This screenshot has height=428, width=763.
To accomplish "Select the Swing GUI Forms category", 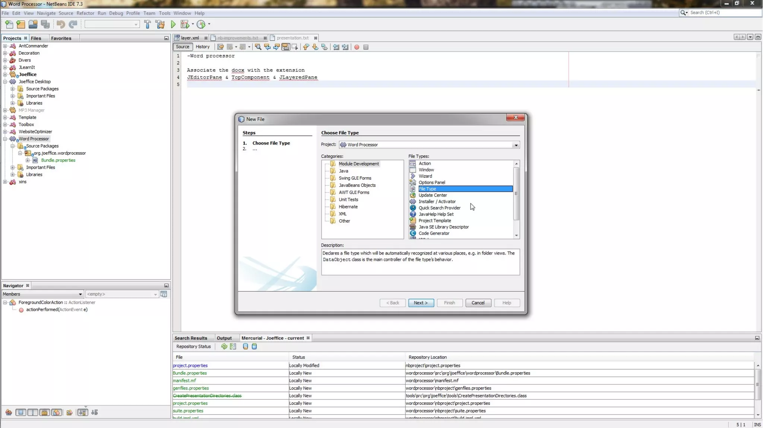I will point(355,178).
